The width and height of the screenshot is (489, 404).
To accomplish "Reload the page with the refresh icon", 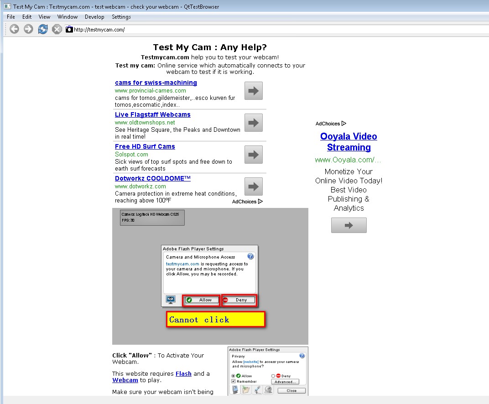I will click(x=43, y=29).
